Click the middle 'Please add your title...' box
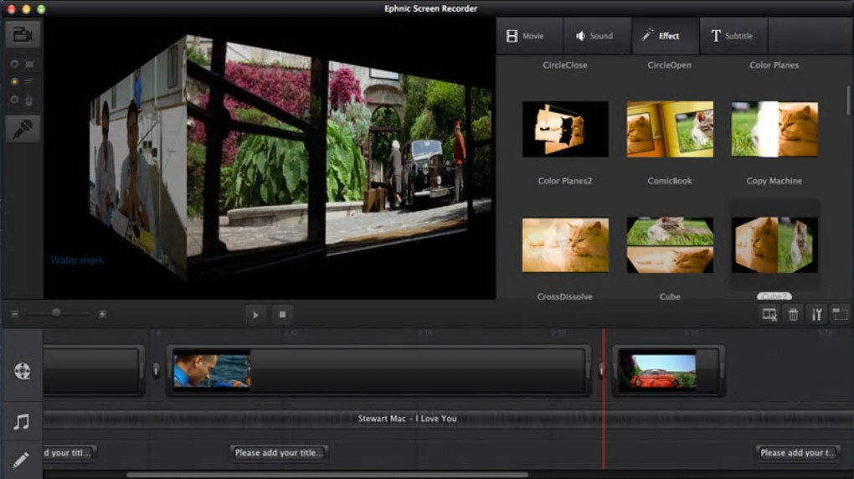The height and width of the screenshot is (479, 854). [x=277, y=453]
